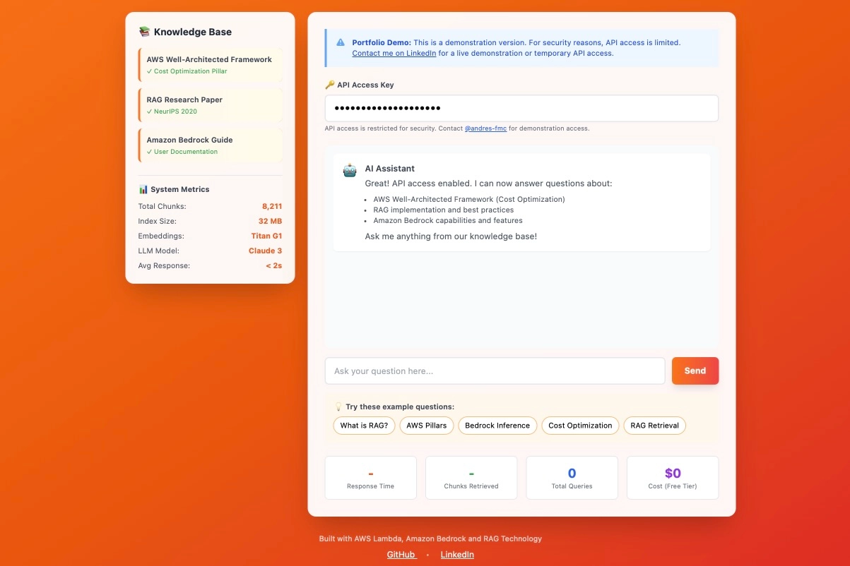This screenshot has height=566, width=850.
Task: Pick the Bedrock Inference example question
Action: (497, 426)
